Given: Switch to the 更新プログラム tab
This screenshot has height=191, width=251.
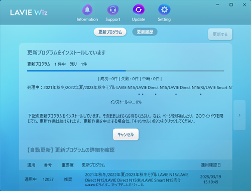Looking at the screenshot, I should point(110,32).
